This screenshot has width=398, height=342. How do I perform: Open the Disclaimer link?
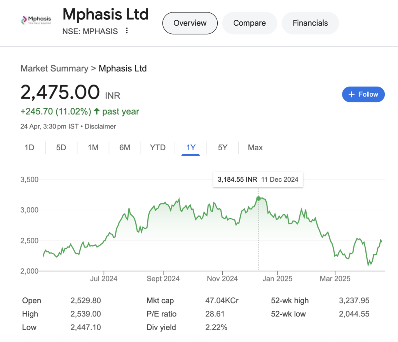coord(100,127)
